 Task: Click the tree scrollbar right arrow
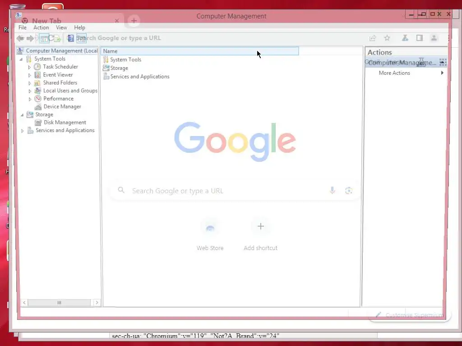click(97, 302)
